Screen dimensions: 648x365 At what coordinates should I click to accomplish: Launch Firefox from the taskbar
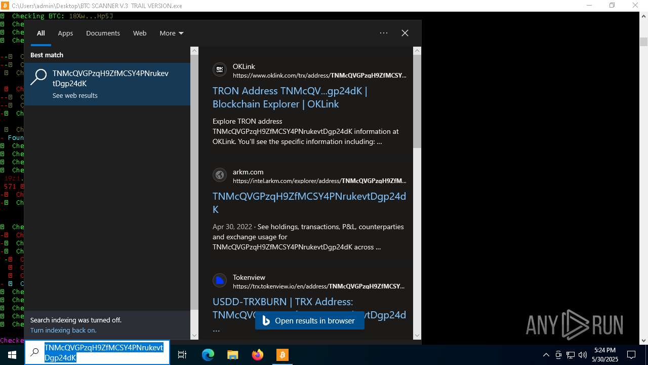click(258, 355)
